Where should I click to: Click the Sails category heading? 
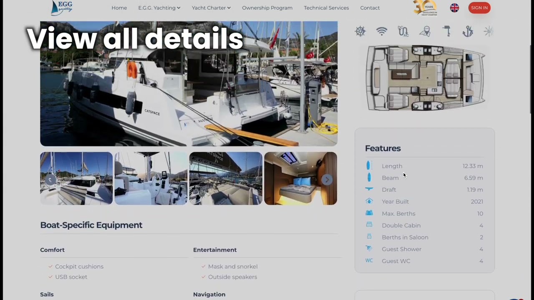[x=47, y=295]
